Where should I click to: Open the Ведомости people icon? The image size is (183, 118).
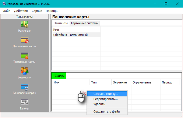(24, 71)
